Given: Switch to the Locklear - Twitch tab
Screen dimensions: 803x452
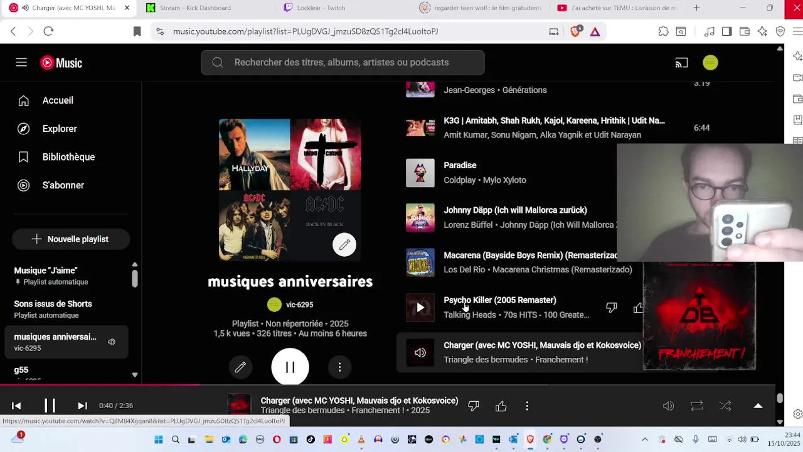Looking at the screenshot, I should [x=321, y=8].
